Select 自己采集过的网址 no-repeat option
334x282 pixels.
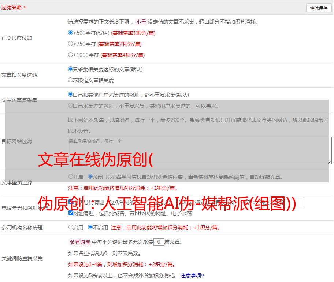pyautogui.click(x=70, y=105)
